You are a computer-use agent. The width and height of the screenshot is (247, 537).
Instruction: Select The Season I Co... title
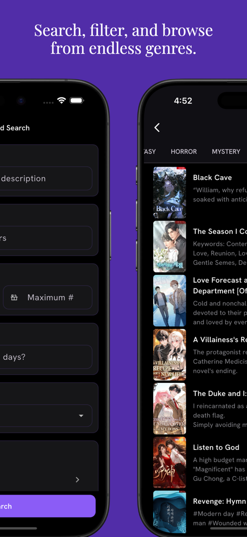(220, 231)
